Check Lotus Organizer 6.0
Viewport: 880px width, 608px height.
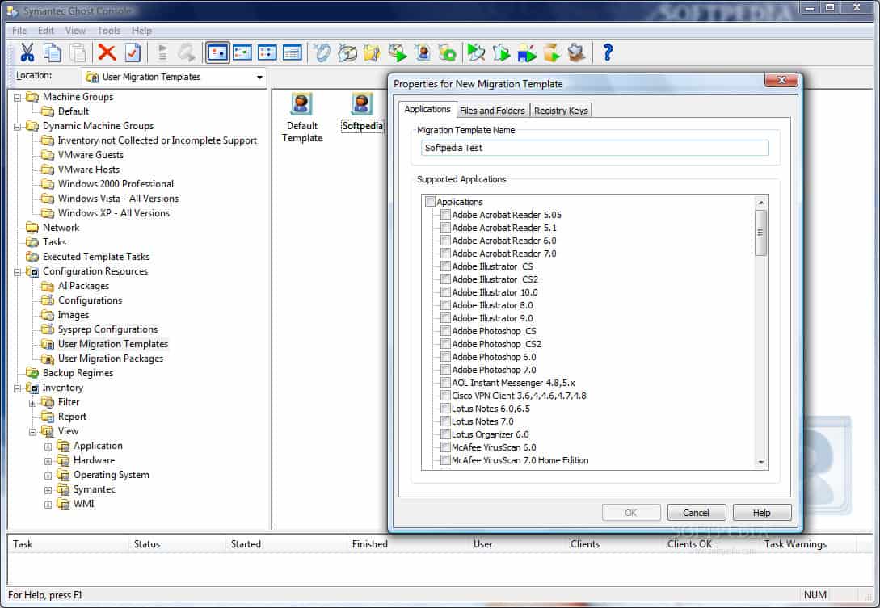click(x=445, y=434)
